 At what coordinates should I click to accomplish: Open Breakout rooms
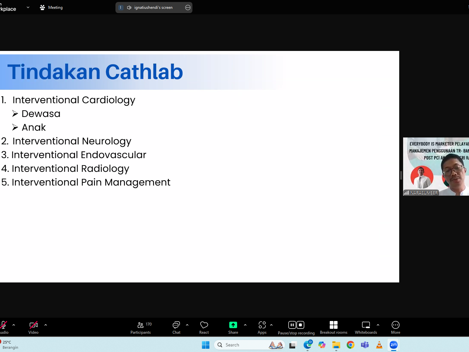tap(333, 328)
